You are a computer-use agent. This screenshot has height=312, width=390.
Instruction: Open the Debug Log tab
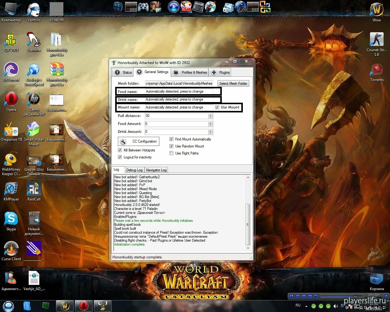point(134,170)
